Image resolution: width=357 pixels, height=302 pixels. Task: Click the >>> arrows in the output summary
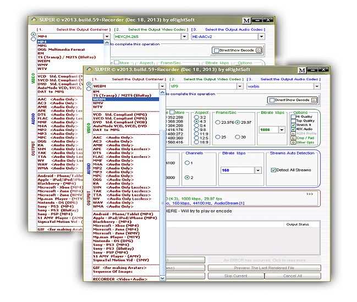tap(310, 194)
